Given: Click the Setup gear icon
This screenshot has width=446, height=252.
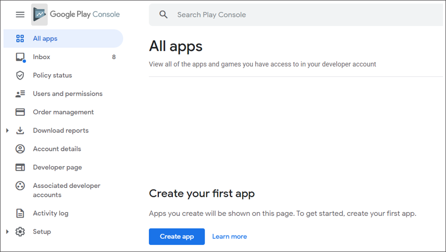Looking at the screenshot, I should click(20, 232).
